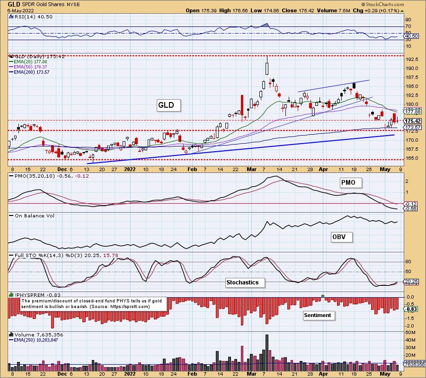Click the bar icon beside !PHYSPREM

(11, 295)
